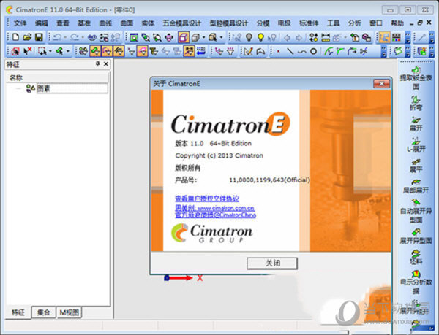Open dropdown arrow next to shaded cube

[x=203, y=37]
